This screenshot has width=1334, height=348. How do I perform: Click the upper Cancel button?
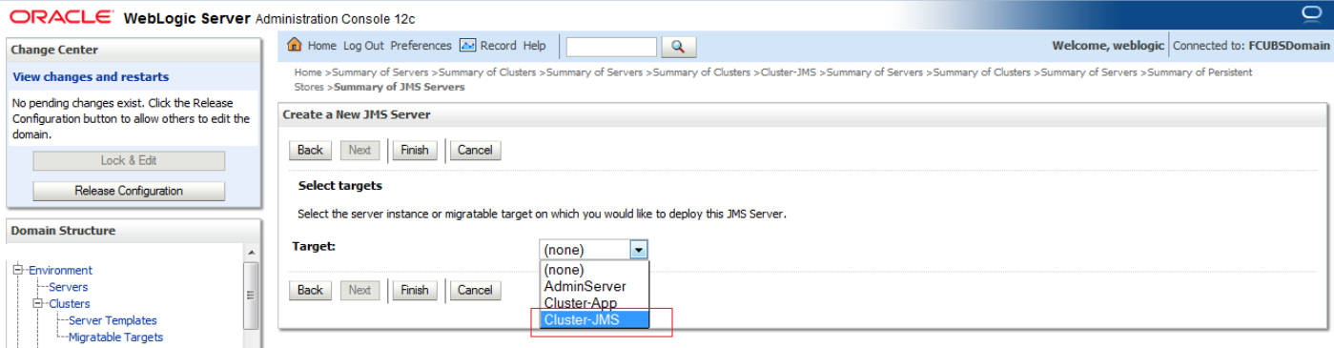475,150
